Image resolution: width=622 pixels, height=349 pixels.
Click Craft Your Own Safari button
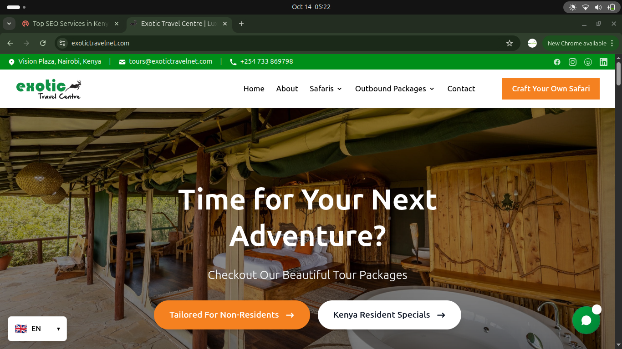coord(551,89)
